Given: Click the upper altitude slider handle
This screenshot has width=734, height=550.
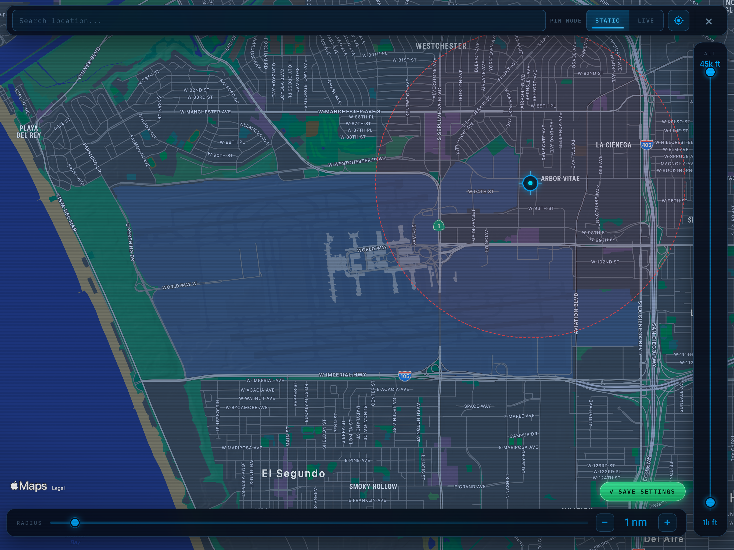Looking at the screenshot, I should click(x=710, y=72).
